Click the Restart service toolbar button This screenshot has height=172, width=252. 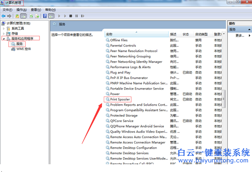coord(83,16)
